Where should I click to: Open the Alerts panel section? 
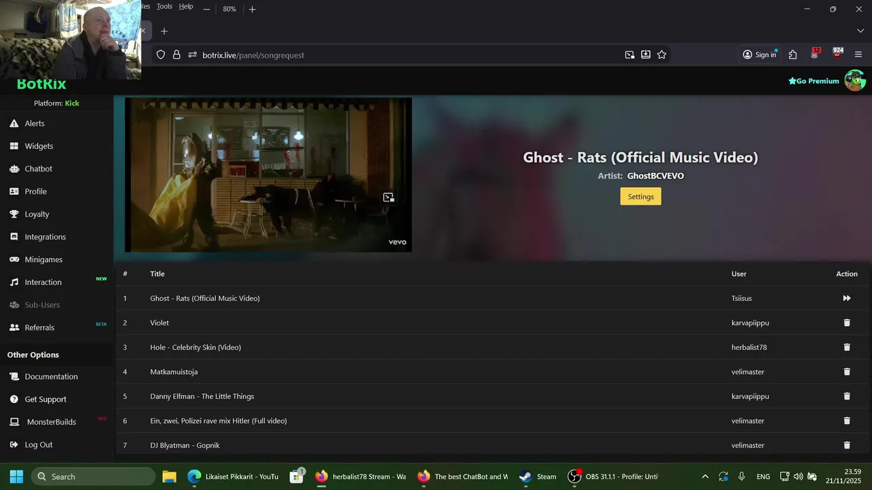click(34, 123)
